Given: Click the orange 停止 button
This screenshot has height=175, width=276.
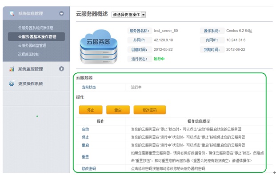Looking at the screenshot, I should tap(91, 110).
